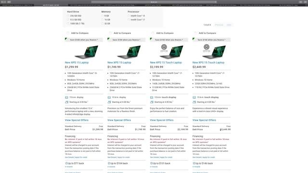The width and height of the screenshot is (308, 173).
Task: Open the $1,299.99 laptop product image
Action: (x=87, y=52)
